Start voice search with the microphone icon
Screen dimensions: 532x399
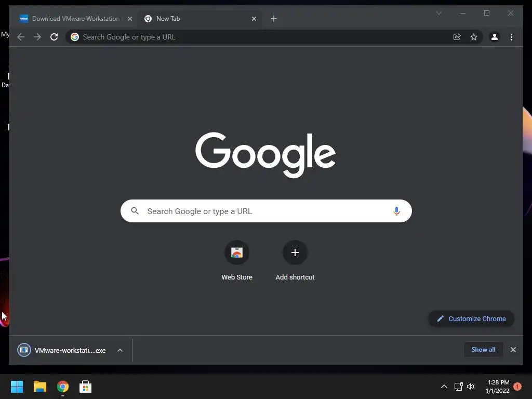coord(396,211)
